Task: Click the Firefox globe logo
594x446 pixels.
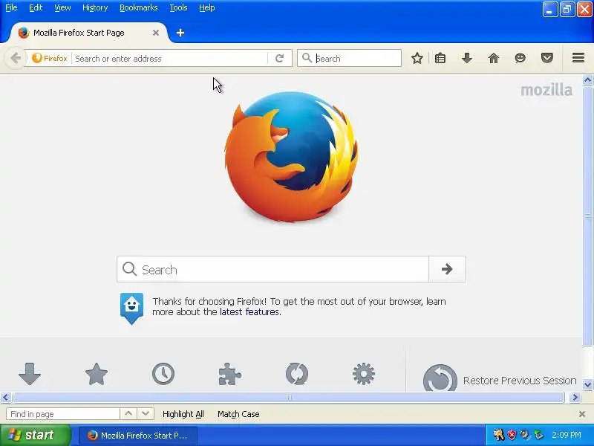Action: pyautogui.click(x=291, y=156)
